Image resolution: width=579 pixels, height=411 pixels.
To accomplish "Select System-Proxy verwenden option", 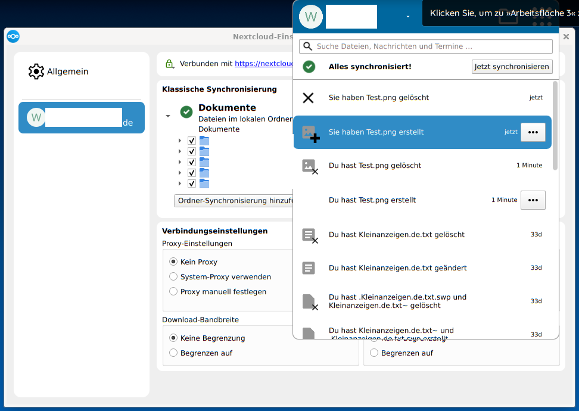I will [x=173, y=276].
